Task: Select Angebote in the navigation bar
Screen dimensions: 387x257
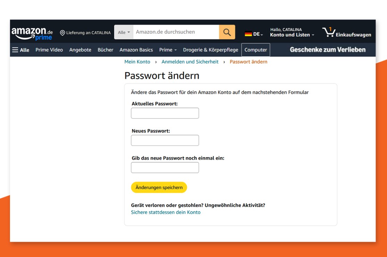Action: 80,50
